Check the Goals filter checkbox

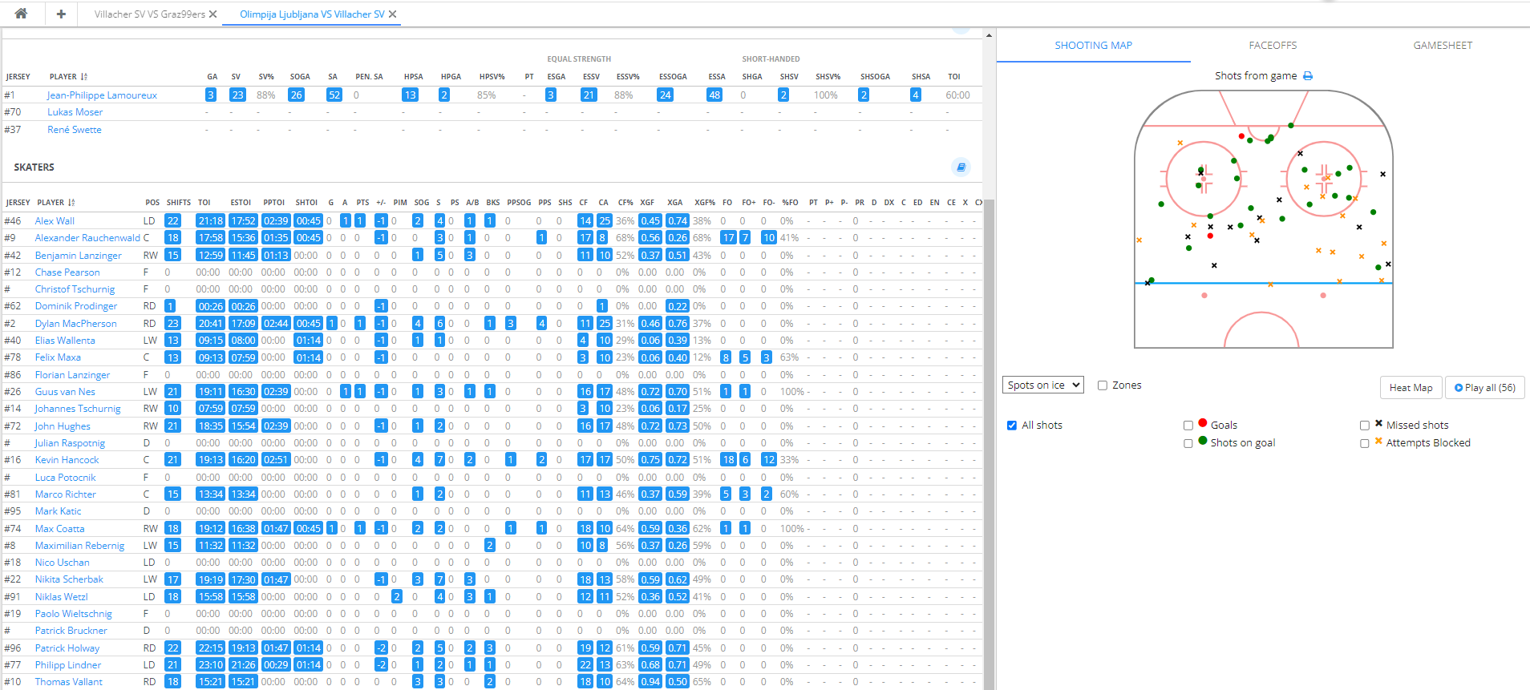pos(1188,426)
